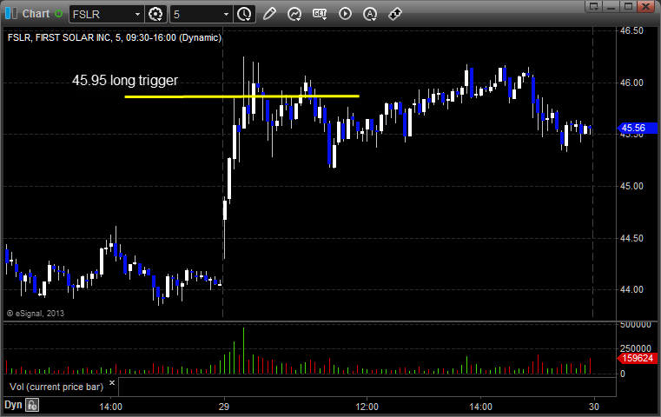661x417 pixels.
Task: Select the yellow 45.95 trigger line
Action: click(242, 96)
